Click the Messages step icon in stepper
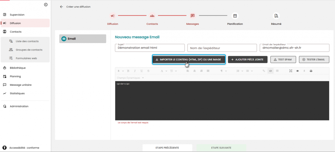Image resolution: width=335 pixels, height=152 pixels. (x=192, y=16)
